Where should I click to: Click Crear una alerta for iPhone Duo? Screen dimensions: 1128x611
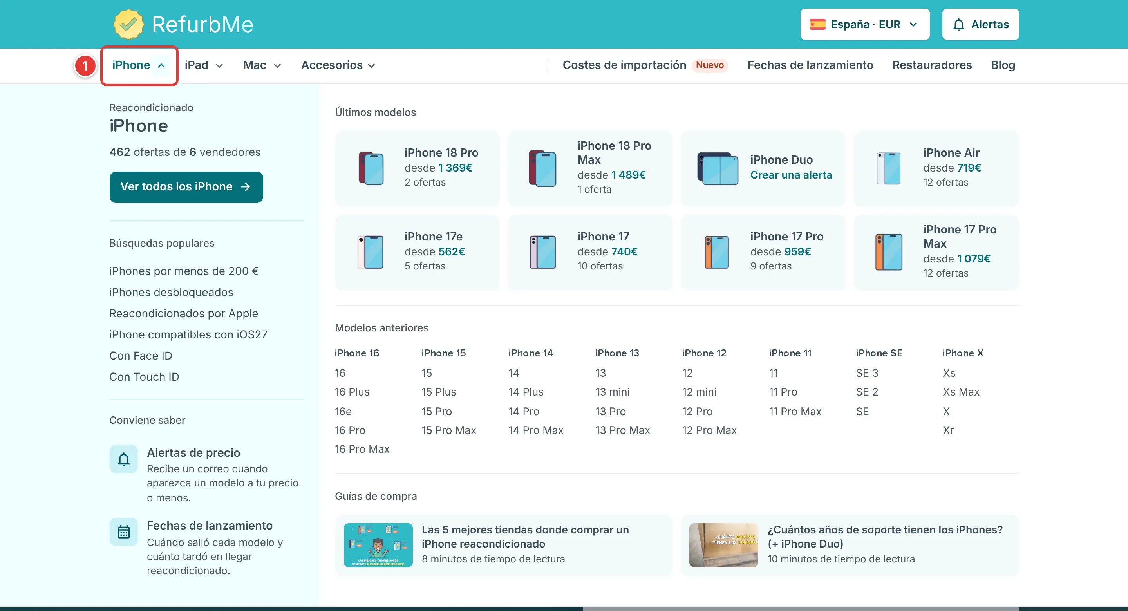[791, 175]
